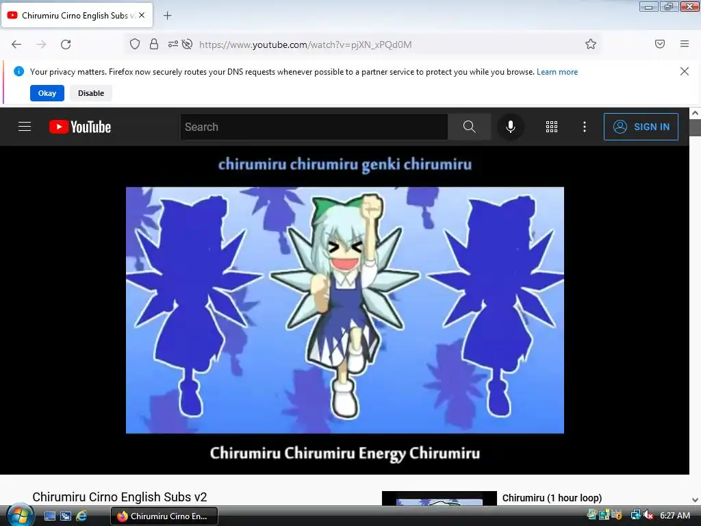The image size is (701, 526).
Task: Open the Firefox hamburger application menu
Action: [x=684, y=44]
